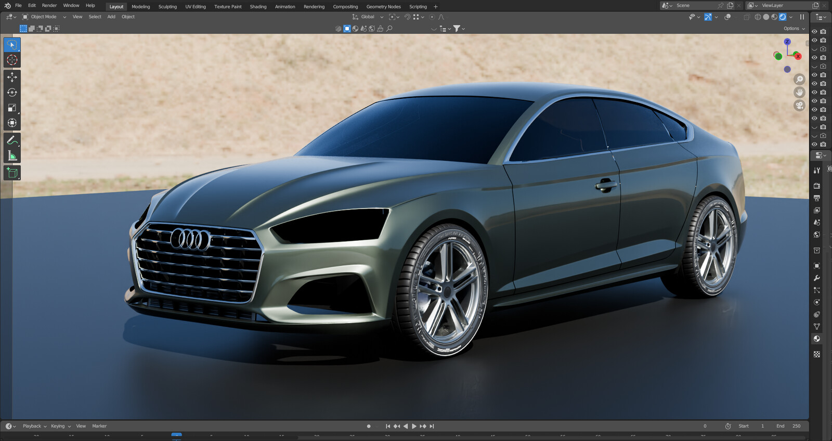Switch to material preview shading
The image size is (832, 441).
click(x=774, y=17)
